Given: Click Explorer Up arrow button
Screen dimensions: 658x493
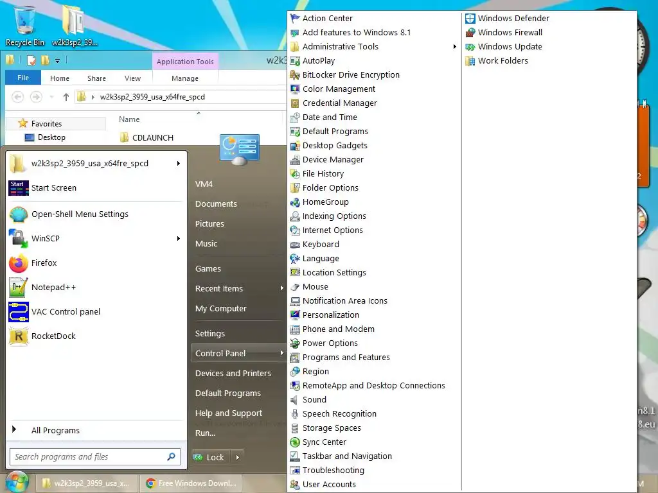Looking at the screenshot, I should click(x=66, y=98).
